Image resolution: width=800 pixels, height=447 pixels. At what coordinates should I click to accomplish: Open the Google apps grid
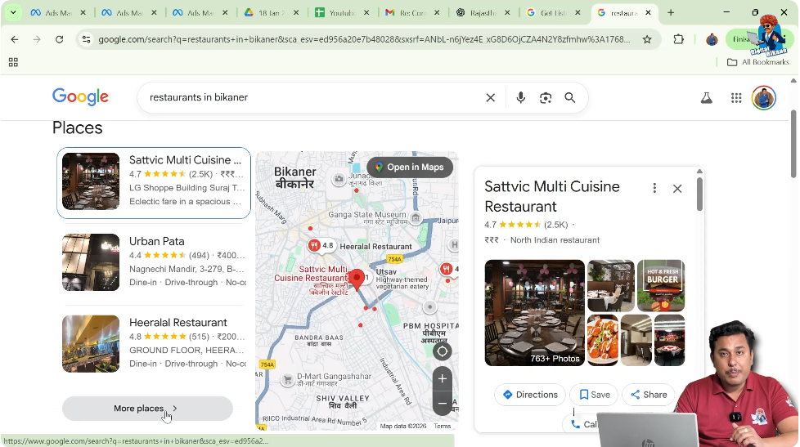point(735,98)
